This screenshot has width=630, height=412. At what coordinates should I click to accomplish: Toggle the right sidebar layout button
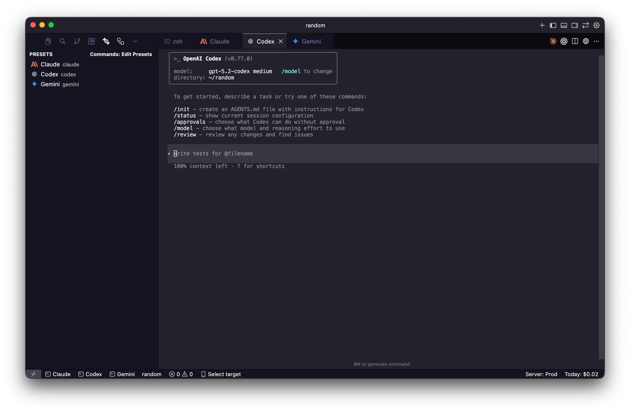[575, 25]
